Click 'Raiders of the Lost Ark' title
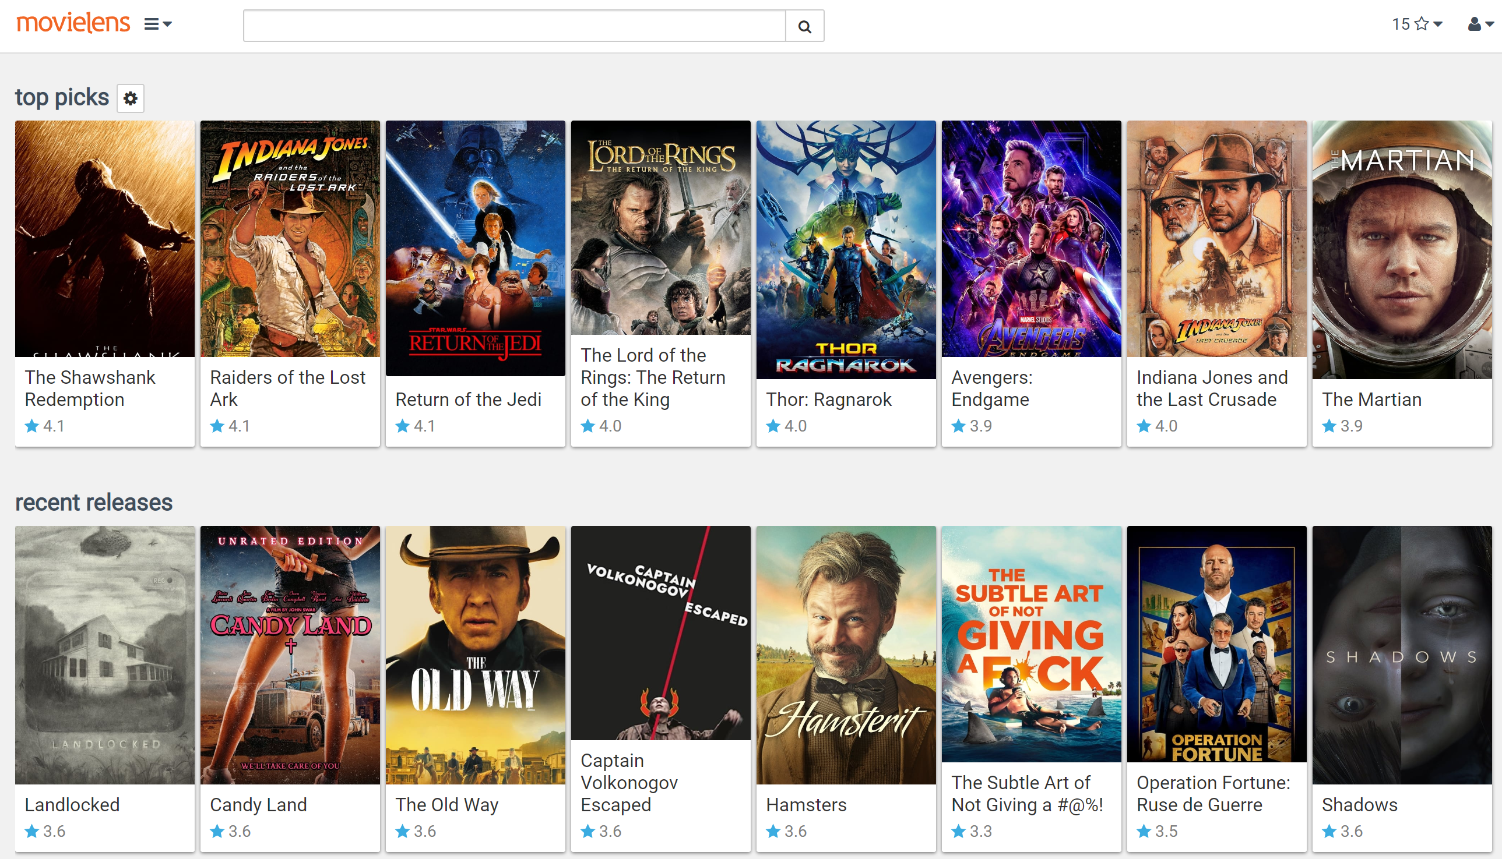1502x859 pixels. [288, 388]
